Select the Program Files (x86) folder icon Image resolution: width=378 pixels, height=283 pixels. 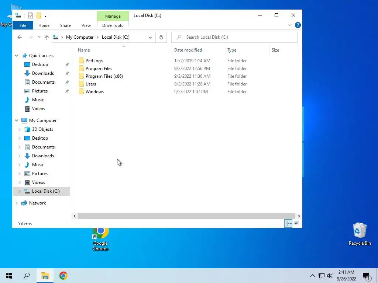point(81,76)
